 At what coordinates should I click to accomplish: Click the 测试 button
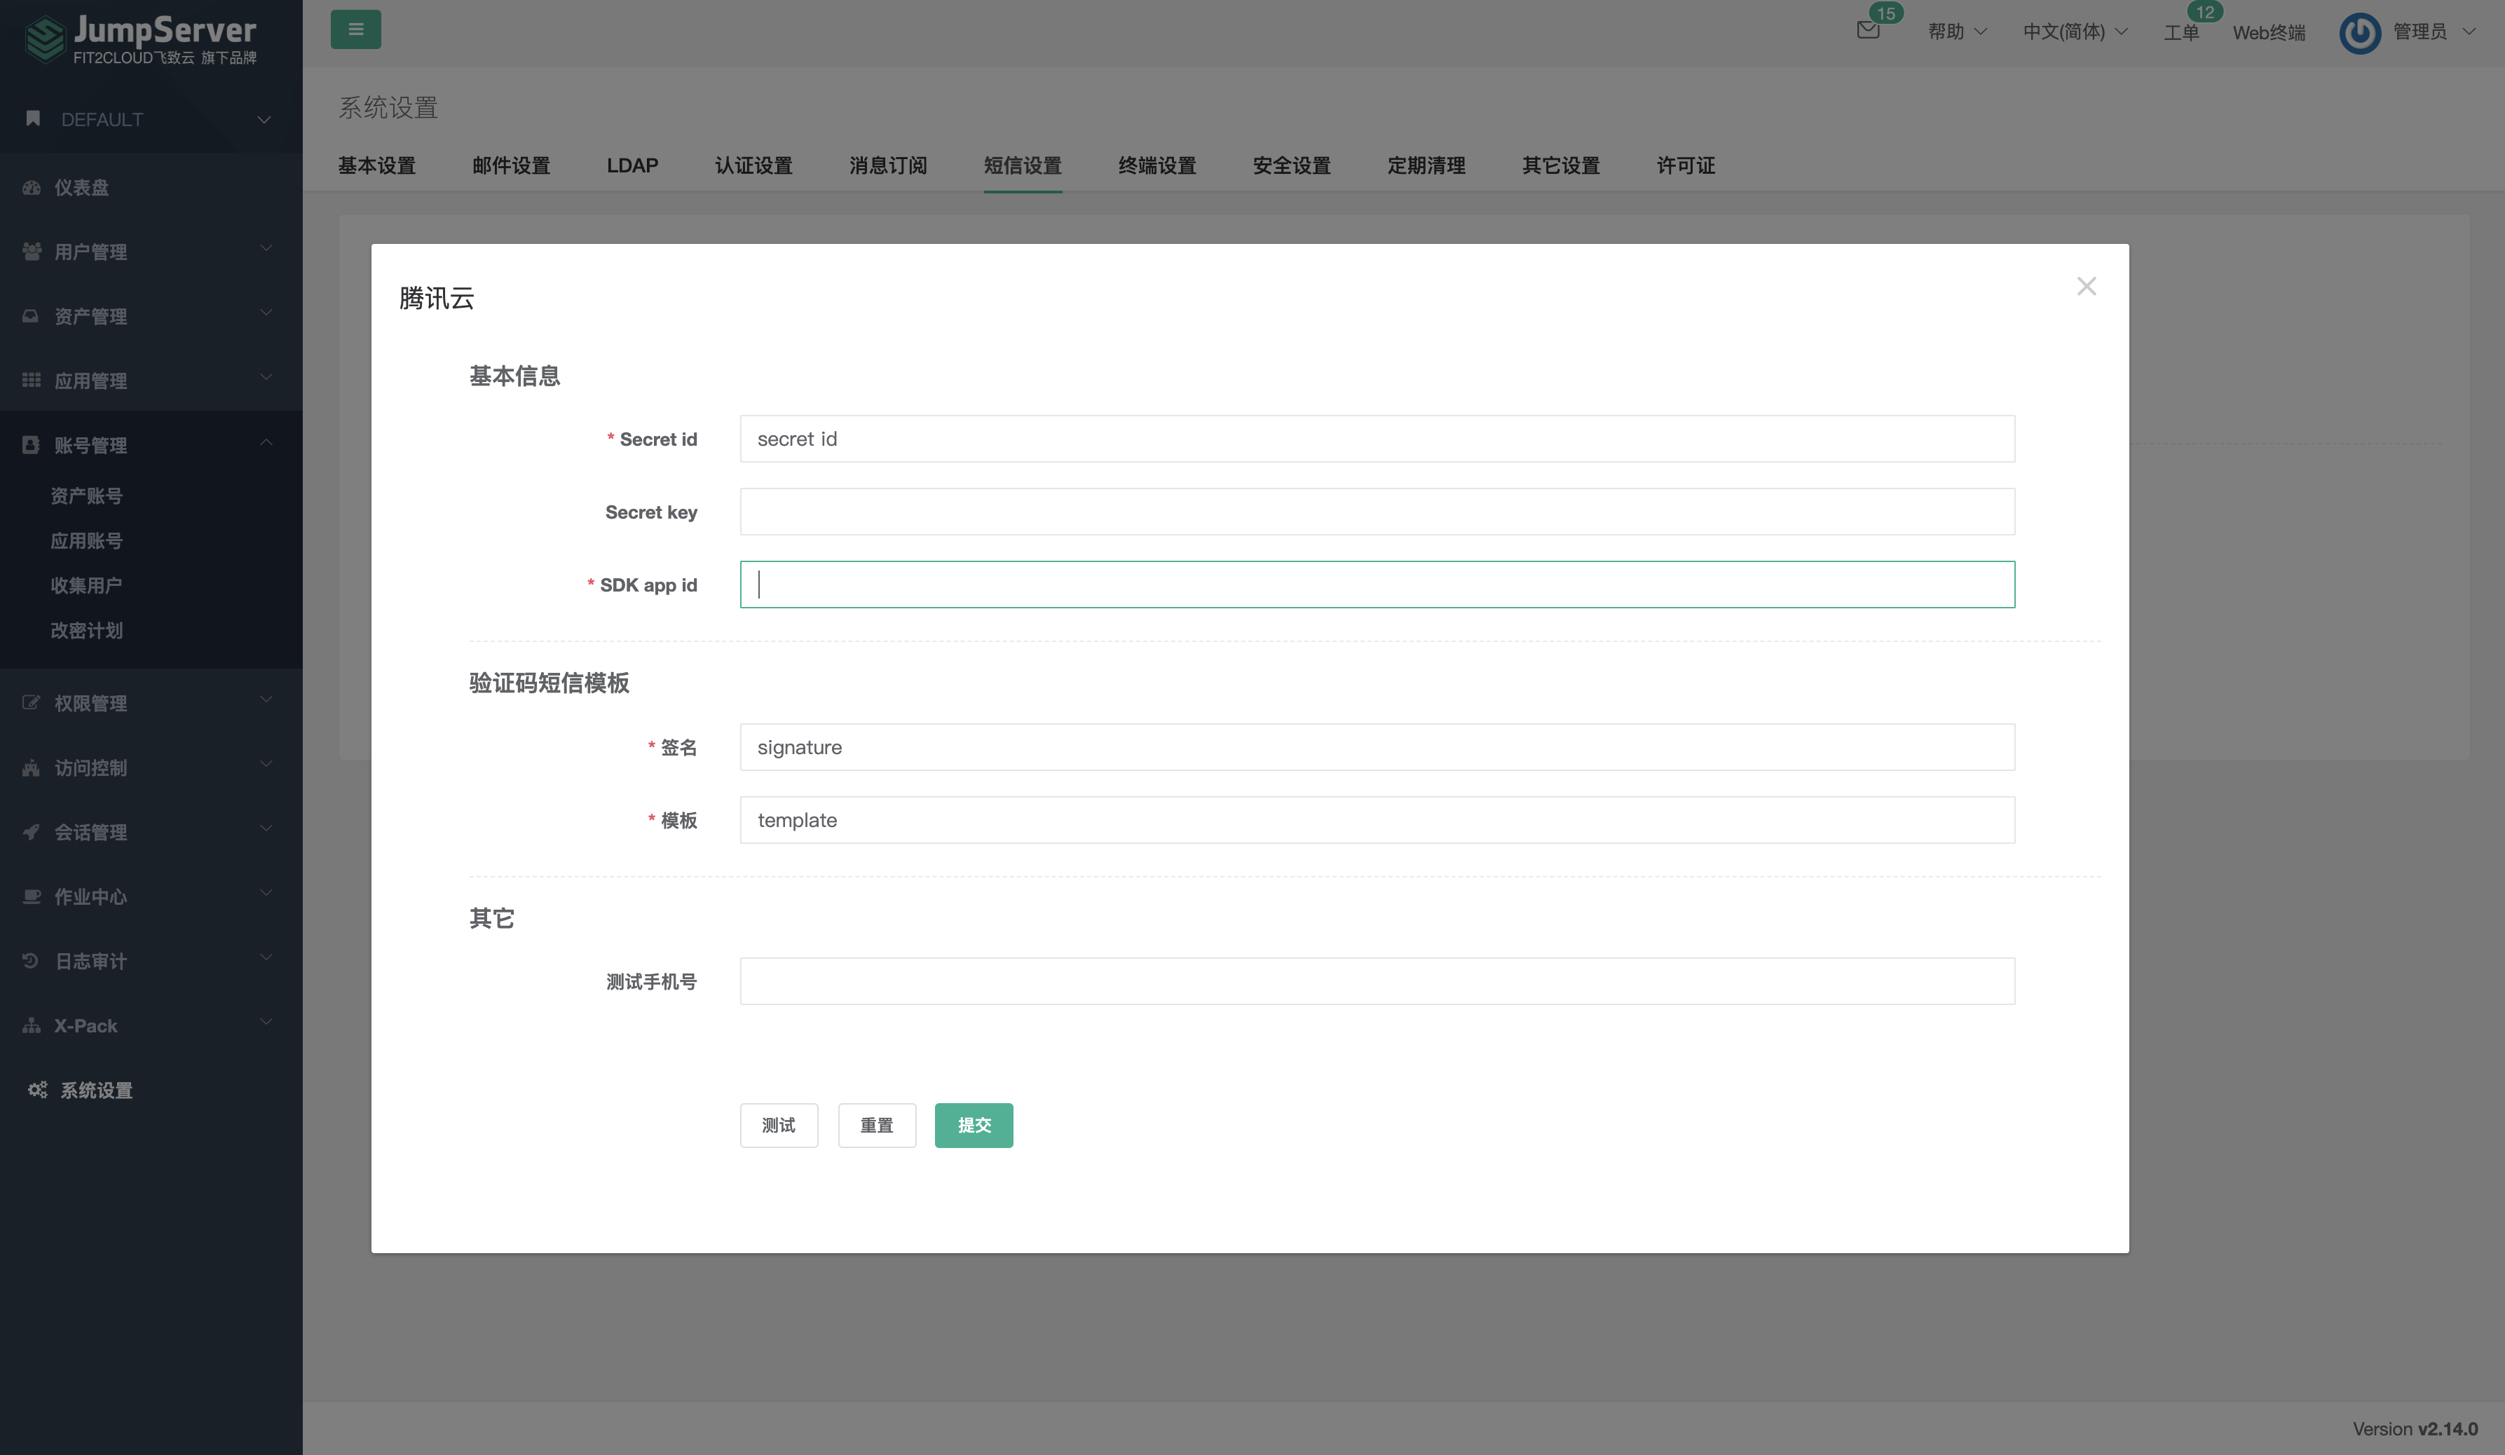[x=778, y=1125]
